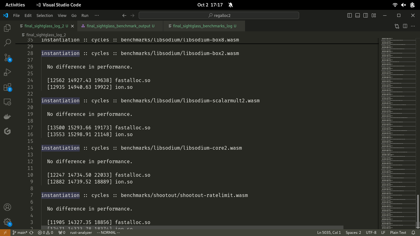Open GNOME Activities overview
This screenshot has height=236, width=420.
coord(15,5)
